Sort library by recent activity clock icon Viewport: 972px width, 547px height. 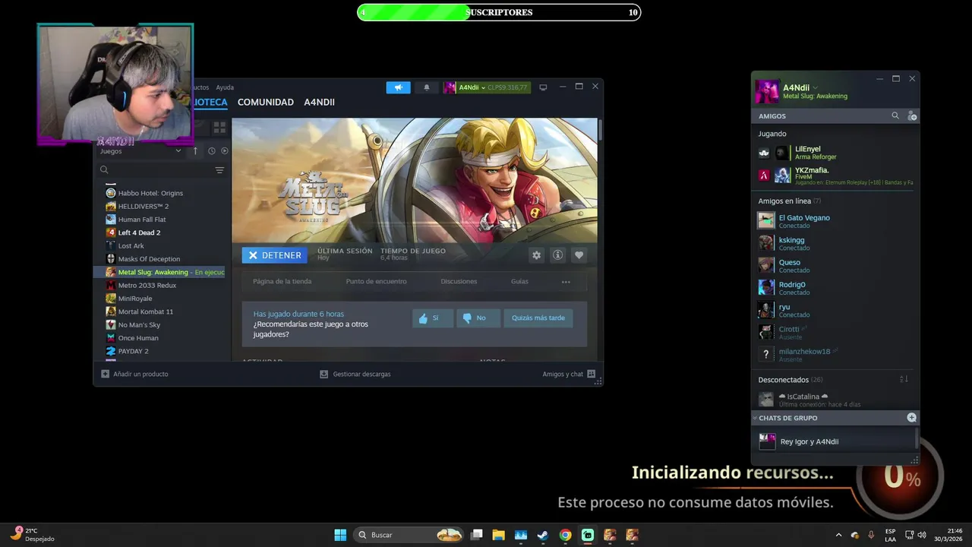(x=212, y=151)
